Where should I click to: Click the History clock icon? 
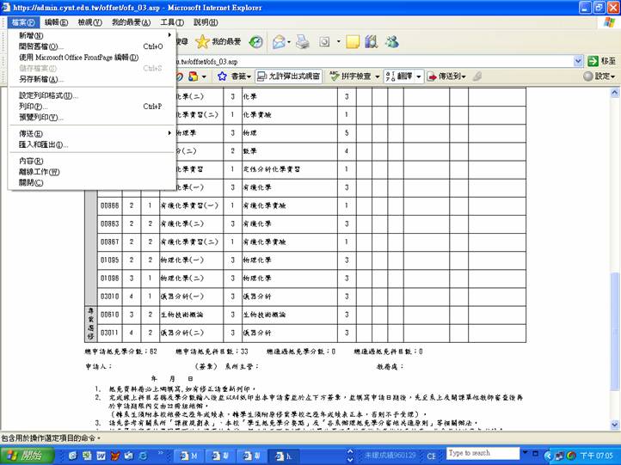[255, 41]
